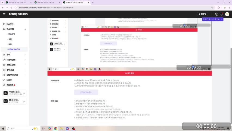This screenshot has width=232, height=131.
Task: Click the 진행 방법 section heading
Action: (54, 101)
